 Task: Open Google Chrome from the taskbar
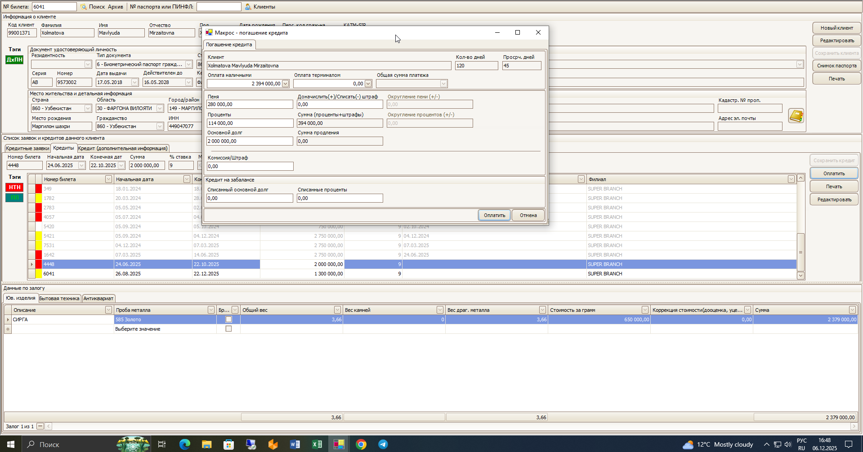point(361,444)
